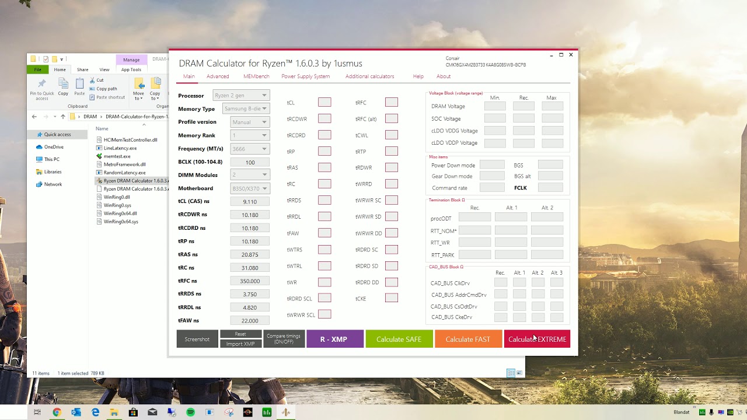Click the Calculate SAFE button
Viewport: 747px width, 420px height.
(x=399, y=339)
